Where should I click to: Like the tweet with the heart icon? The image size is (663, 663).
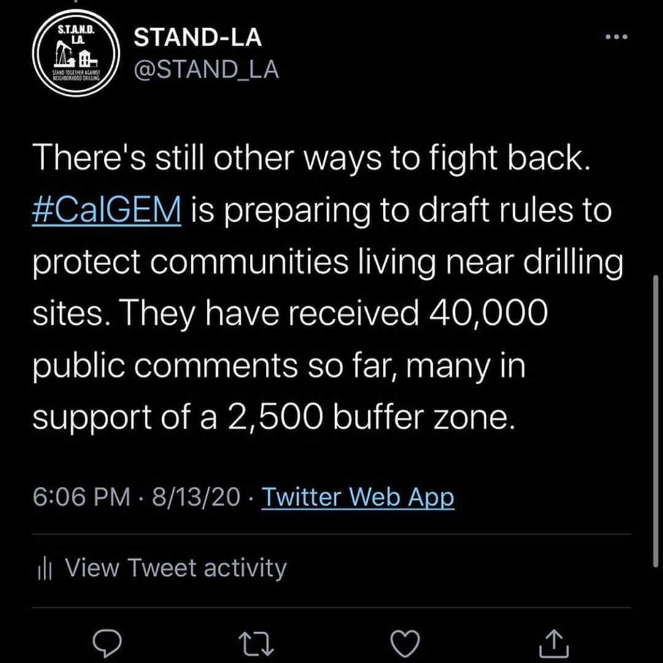[x=405, y=643]
